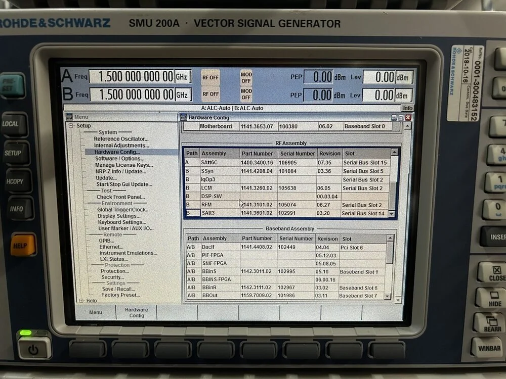506x379 pixels.
Task: Open GPIB... remote entry
Action: 107,241
